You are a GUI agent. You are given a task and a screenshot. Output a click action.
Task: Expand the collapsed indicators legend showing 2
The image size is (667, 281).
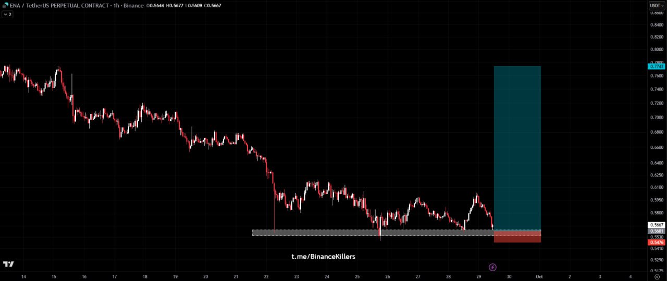pos(7,15)
